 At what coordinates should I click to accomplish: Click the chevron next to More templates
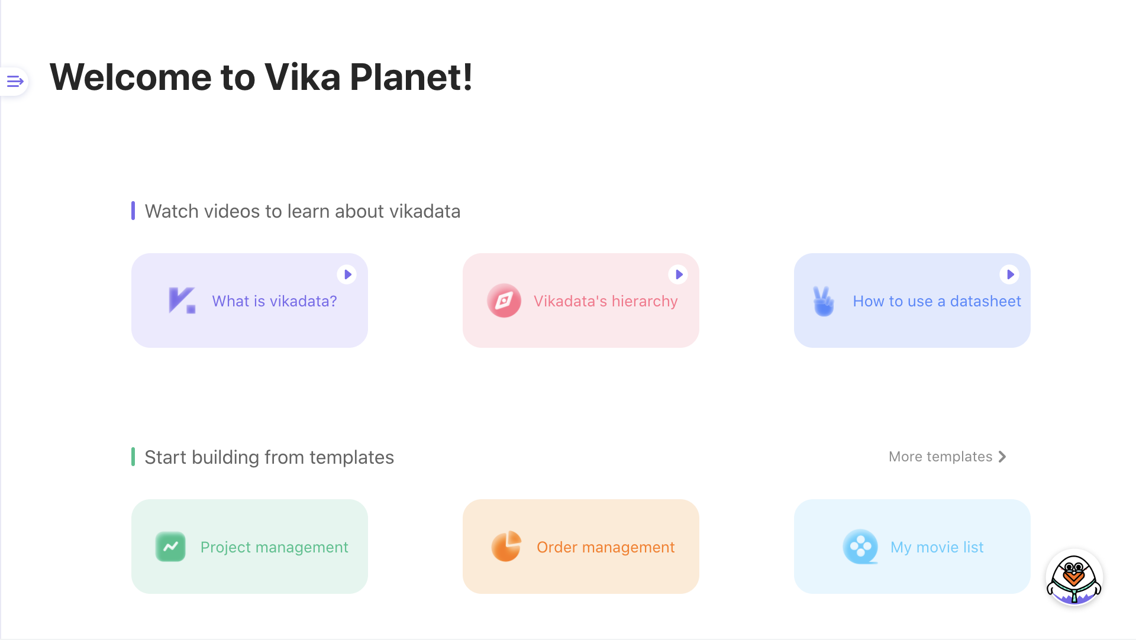coord(1002,457)
